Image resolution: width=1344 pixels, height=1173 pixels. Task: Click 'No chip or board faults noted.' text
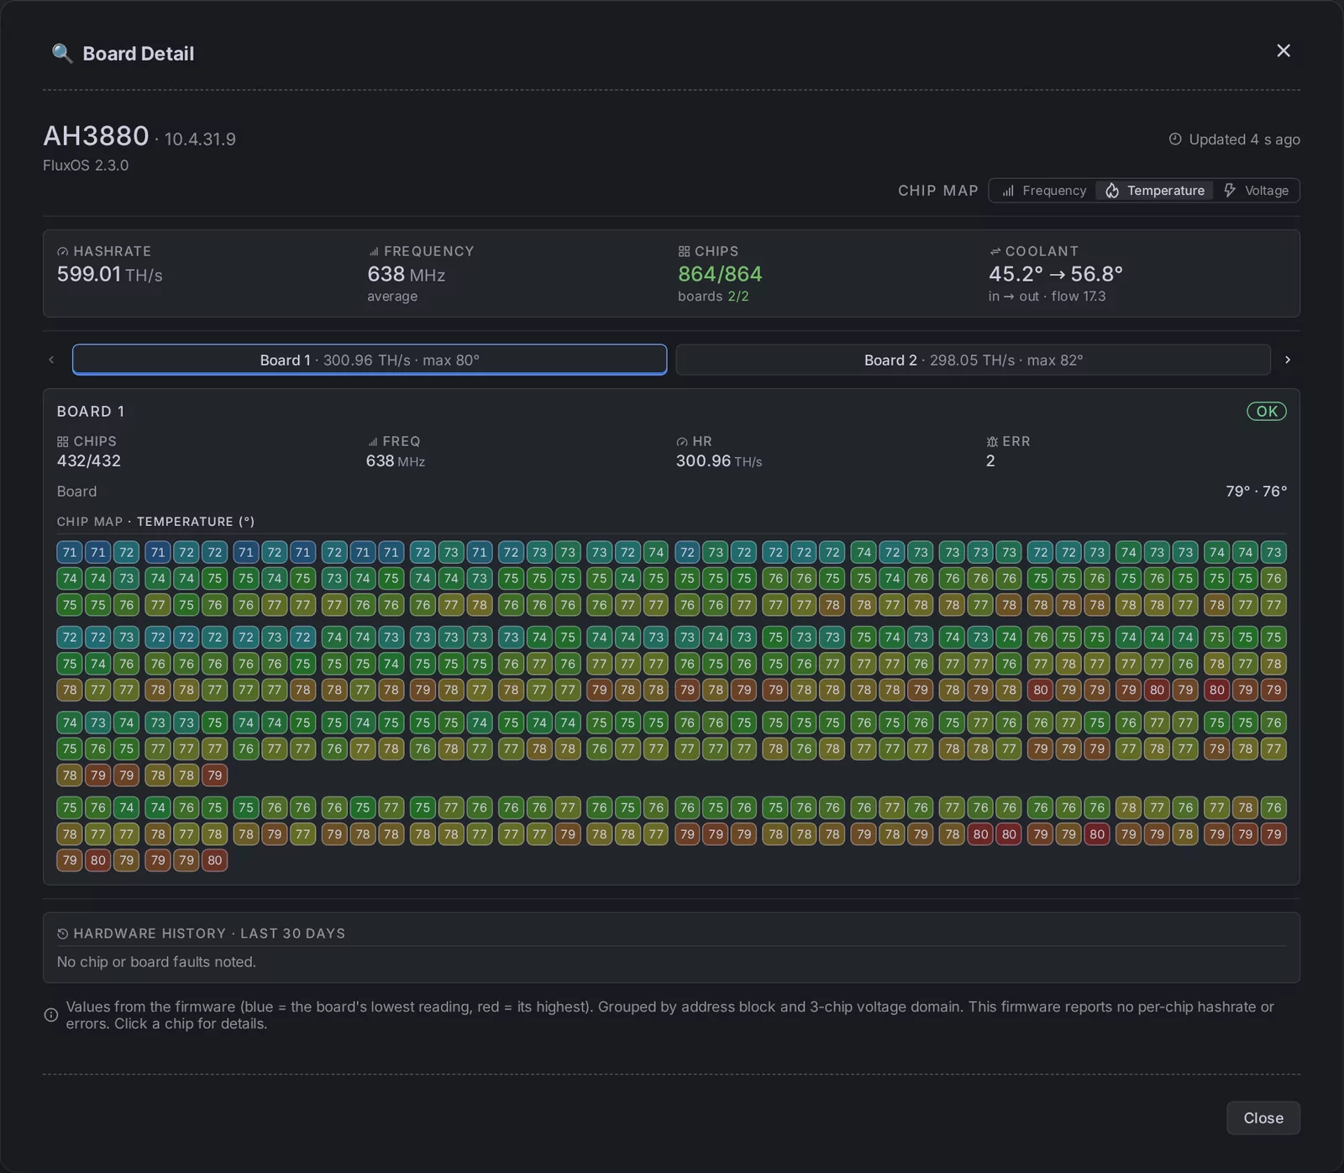point(156,962)
